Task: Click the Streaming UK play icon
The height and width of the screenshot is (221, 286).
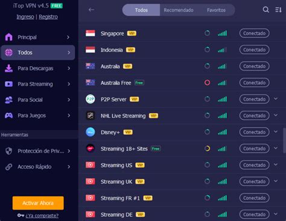Action: coord(91,181)
